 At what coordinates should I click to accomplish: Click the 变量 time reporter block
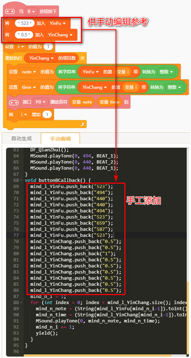(110, 102)
